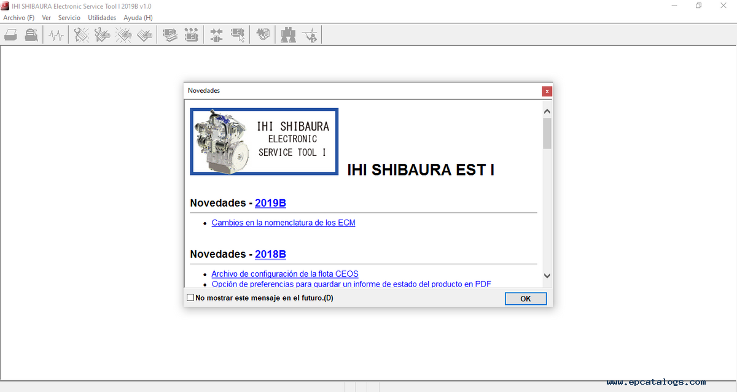Image resolution: width=737 pixels, height=392 pixels.
Task: Click the last toolbar icon after the binoculars
Action: tap(310, 35)
